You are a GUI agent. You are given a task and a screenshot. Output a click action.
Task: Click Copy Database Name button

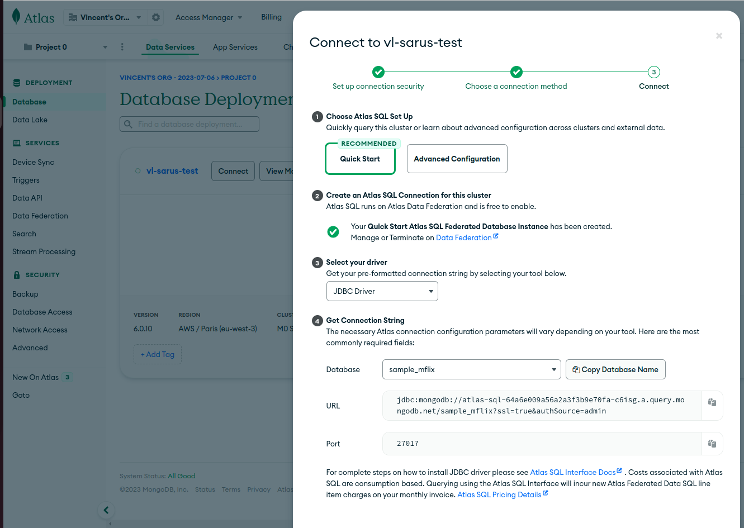click(615, 369)
